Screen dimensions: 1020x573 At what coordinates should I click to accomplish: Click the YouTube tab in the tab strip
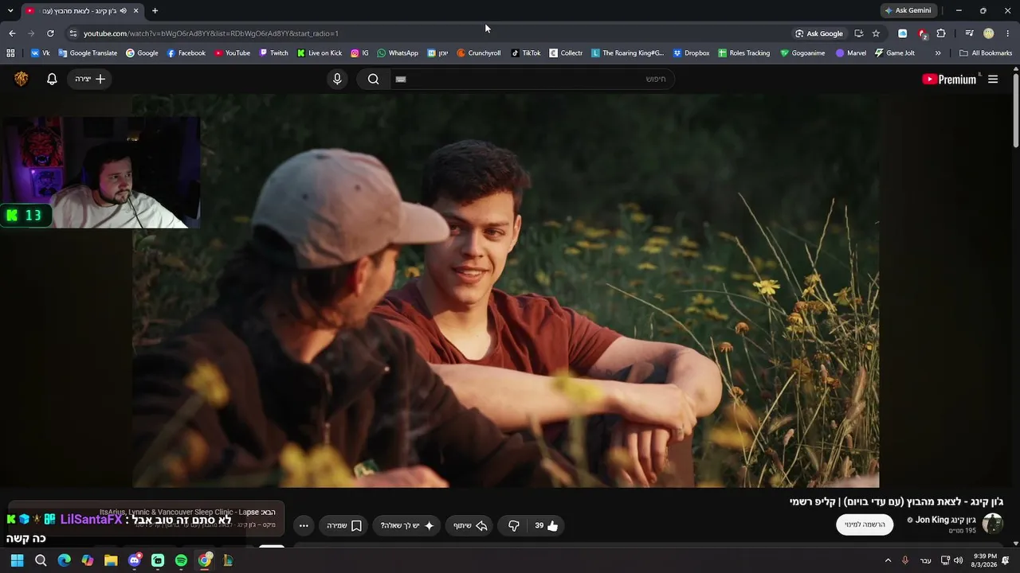tap(82, 10)
